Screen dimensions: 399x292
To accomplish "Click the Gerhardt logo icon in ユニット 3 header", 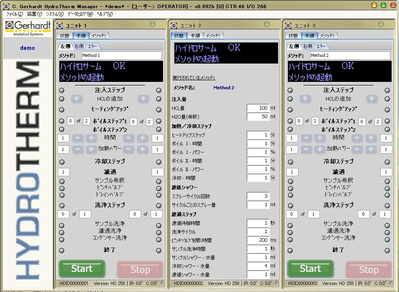I will 288,25.
